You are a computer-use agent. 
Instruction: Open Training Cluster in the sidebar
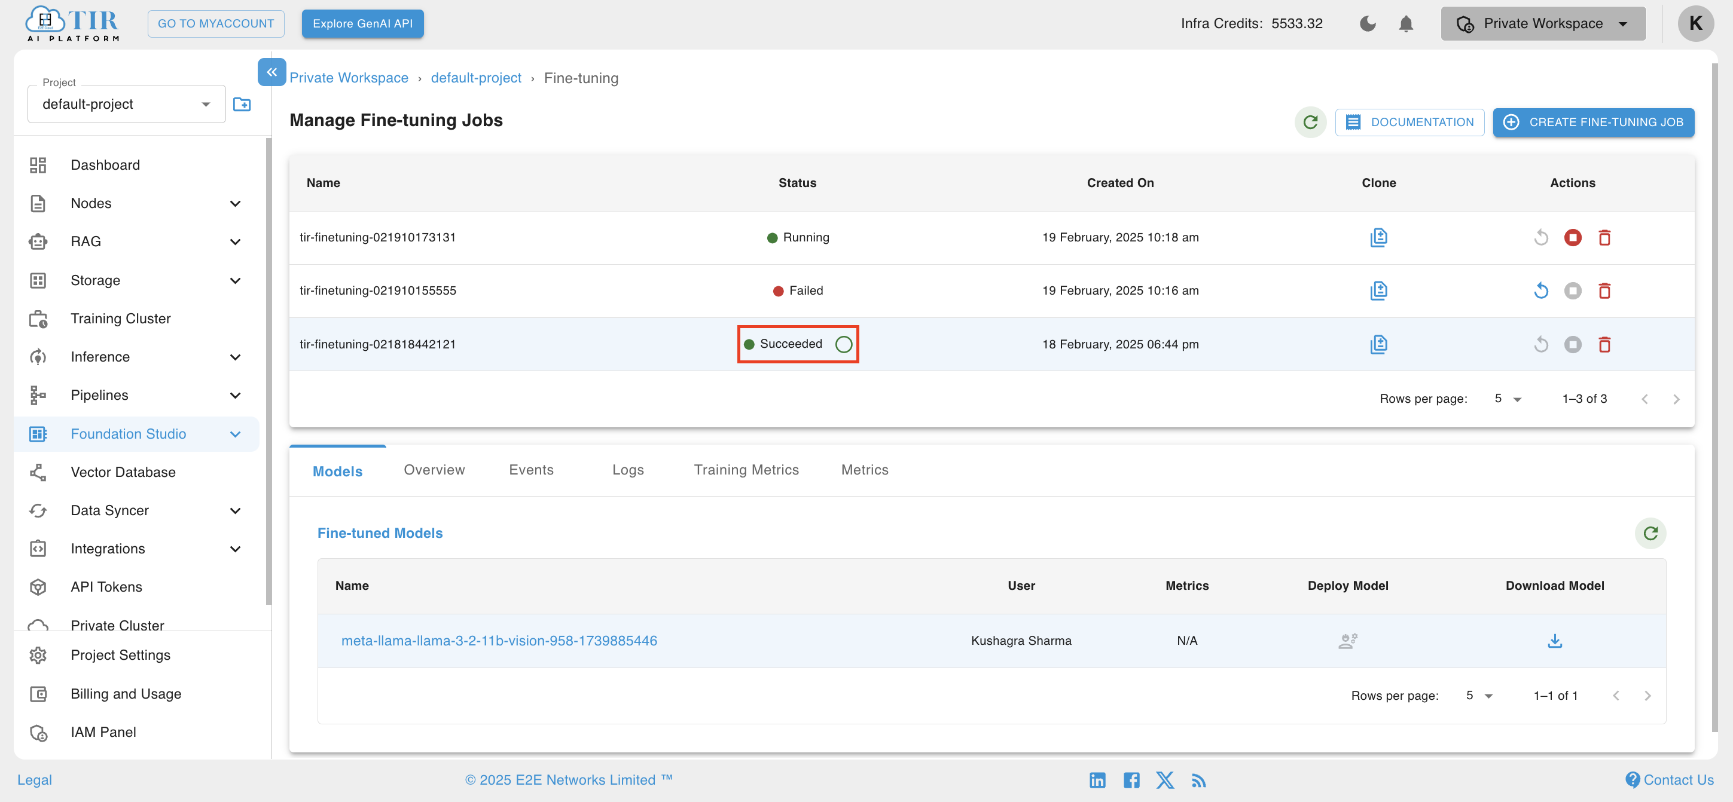(136, 319)
